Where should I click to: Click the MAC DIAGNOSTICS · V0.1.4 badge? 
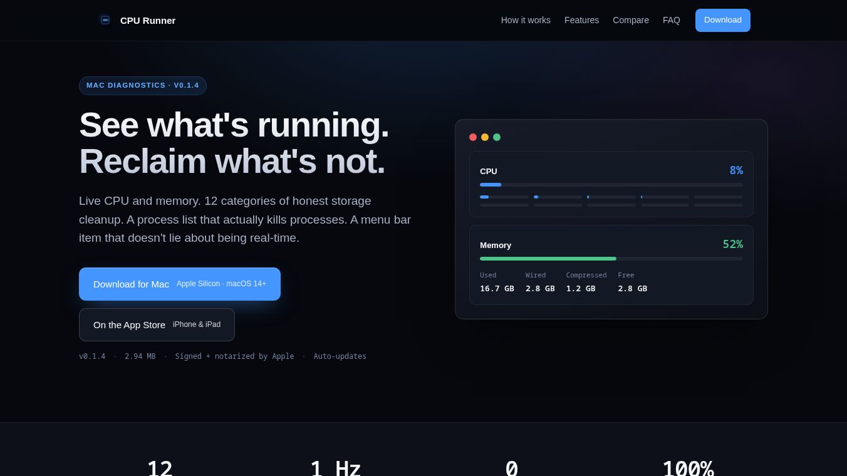[x=143, y=85]
